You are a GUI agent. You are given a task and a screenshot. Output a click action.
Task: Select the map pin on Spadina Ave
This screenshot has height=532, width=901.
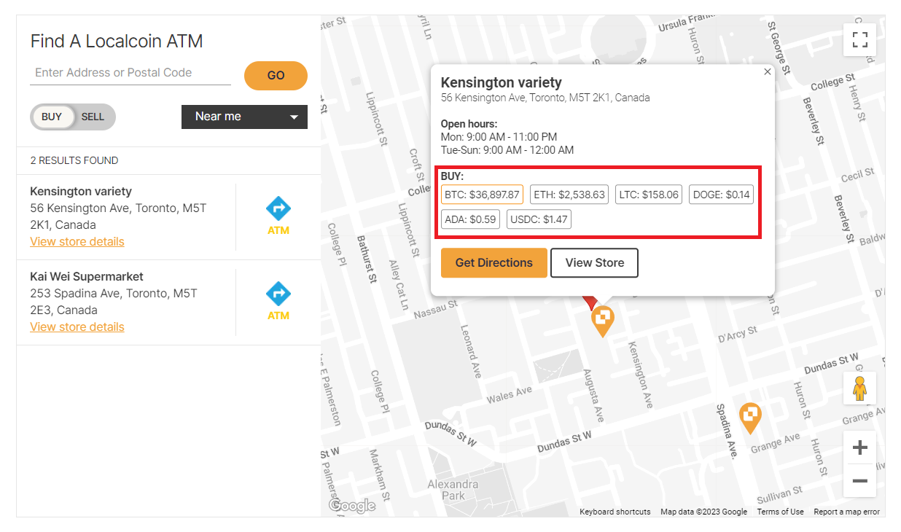[x=750, y=418]
